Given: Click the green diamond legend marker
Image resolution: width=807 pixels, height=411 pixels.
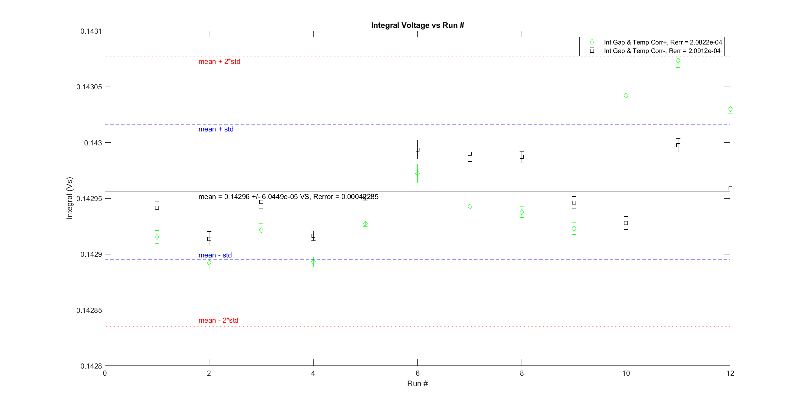Looking at the screenshot, I should [592, 42].
